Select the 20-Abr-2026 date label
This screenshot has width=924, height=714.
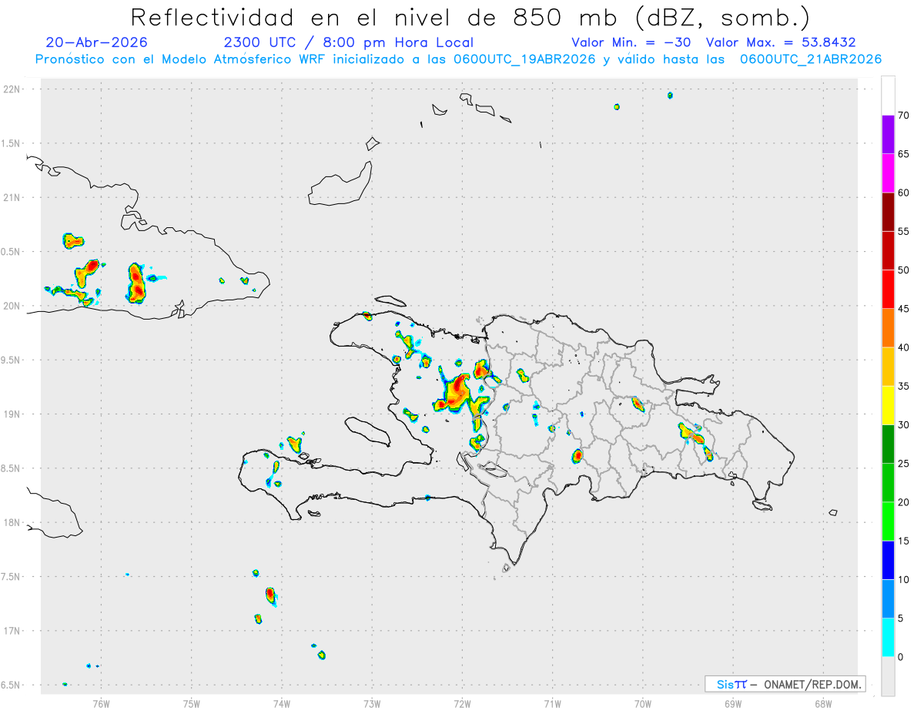[96, 42]
